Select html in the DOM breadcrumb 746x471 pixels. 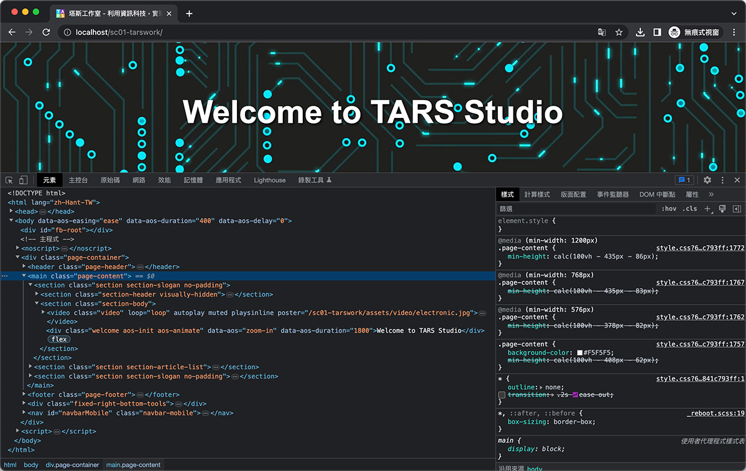coord(10,465)
